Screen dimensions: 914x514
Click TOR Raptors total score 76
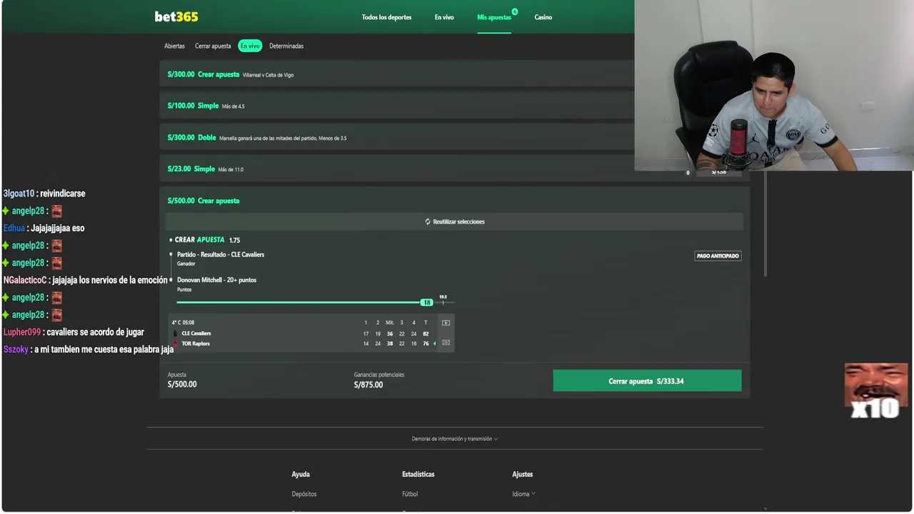click(x=426, y=343)
